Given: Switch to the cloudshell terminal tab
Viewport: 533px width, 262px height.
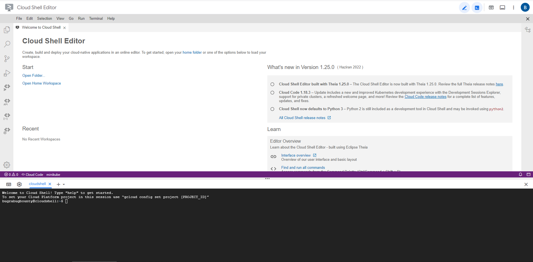Looking at the screenshot, I should coord(37,184).
